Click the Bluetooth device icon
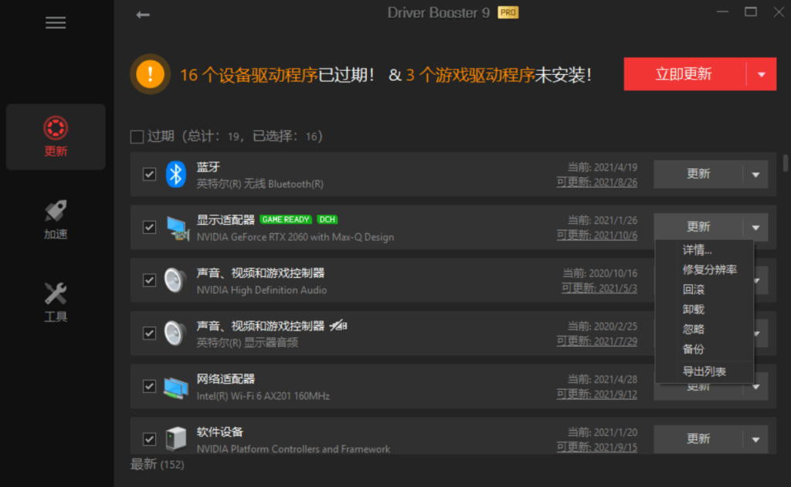 [176, 174]
